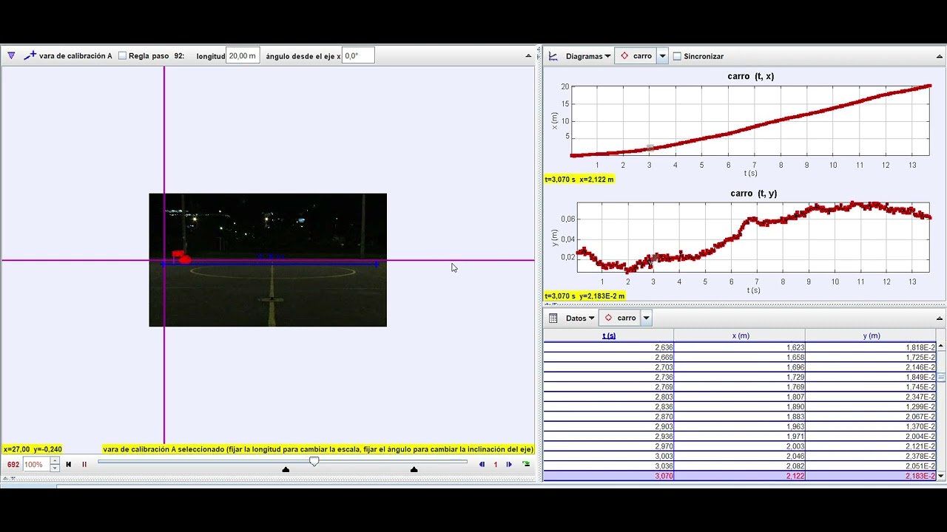Step forward one video frame
The image size is (947, 532).
[x=509, y=464]
